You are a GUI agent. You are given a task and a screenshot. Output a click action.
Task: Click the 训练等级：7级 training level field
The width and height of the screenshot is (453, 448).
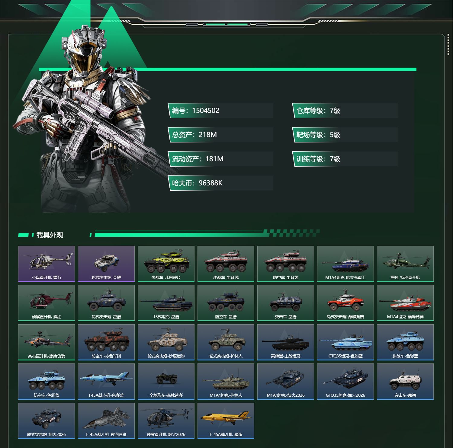point(345,159)
